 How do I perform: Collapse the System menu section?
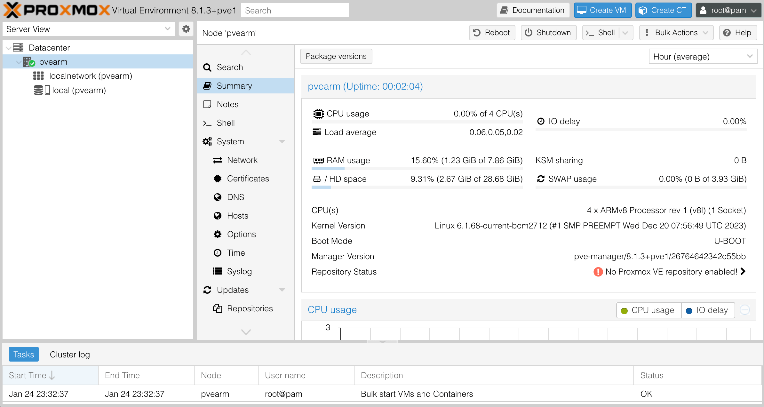[282, 141]
